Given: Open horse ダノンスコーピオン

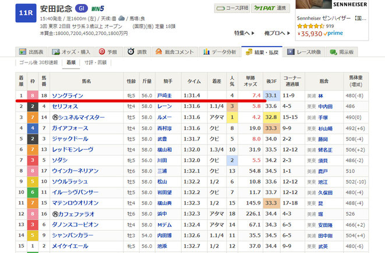Looking at the screenshot, I should pyautogui.click(x=75, y=224).
